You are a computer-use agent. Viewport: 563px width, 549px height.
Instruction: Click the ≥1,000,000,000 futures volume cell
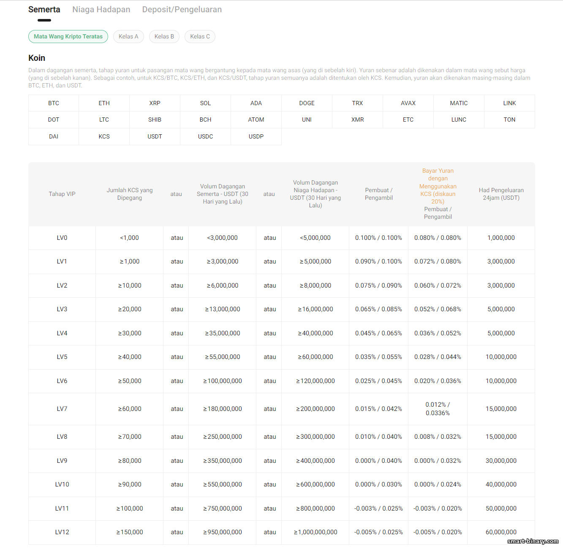pos(315,533)
